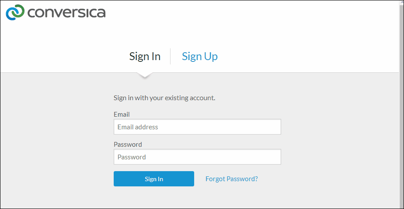The width and height of the screenshot is (404, 209).
Task: Click the blue Sign In button
Action: (x=154, y=179)
